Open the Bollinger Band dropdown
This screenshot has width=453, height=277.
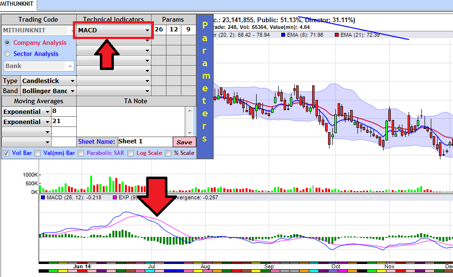(x=48, y=91)
